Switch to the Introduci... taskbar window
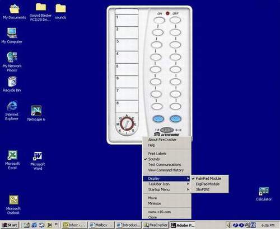 coord(128,225)
